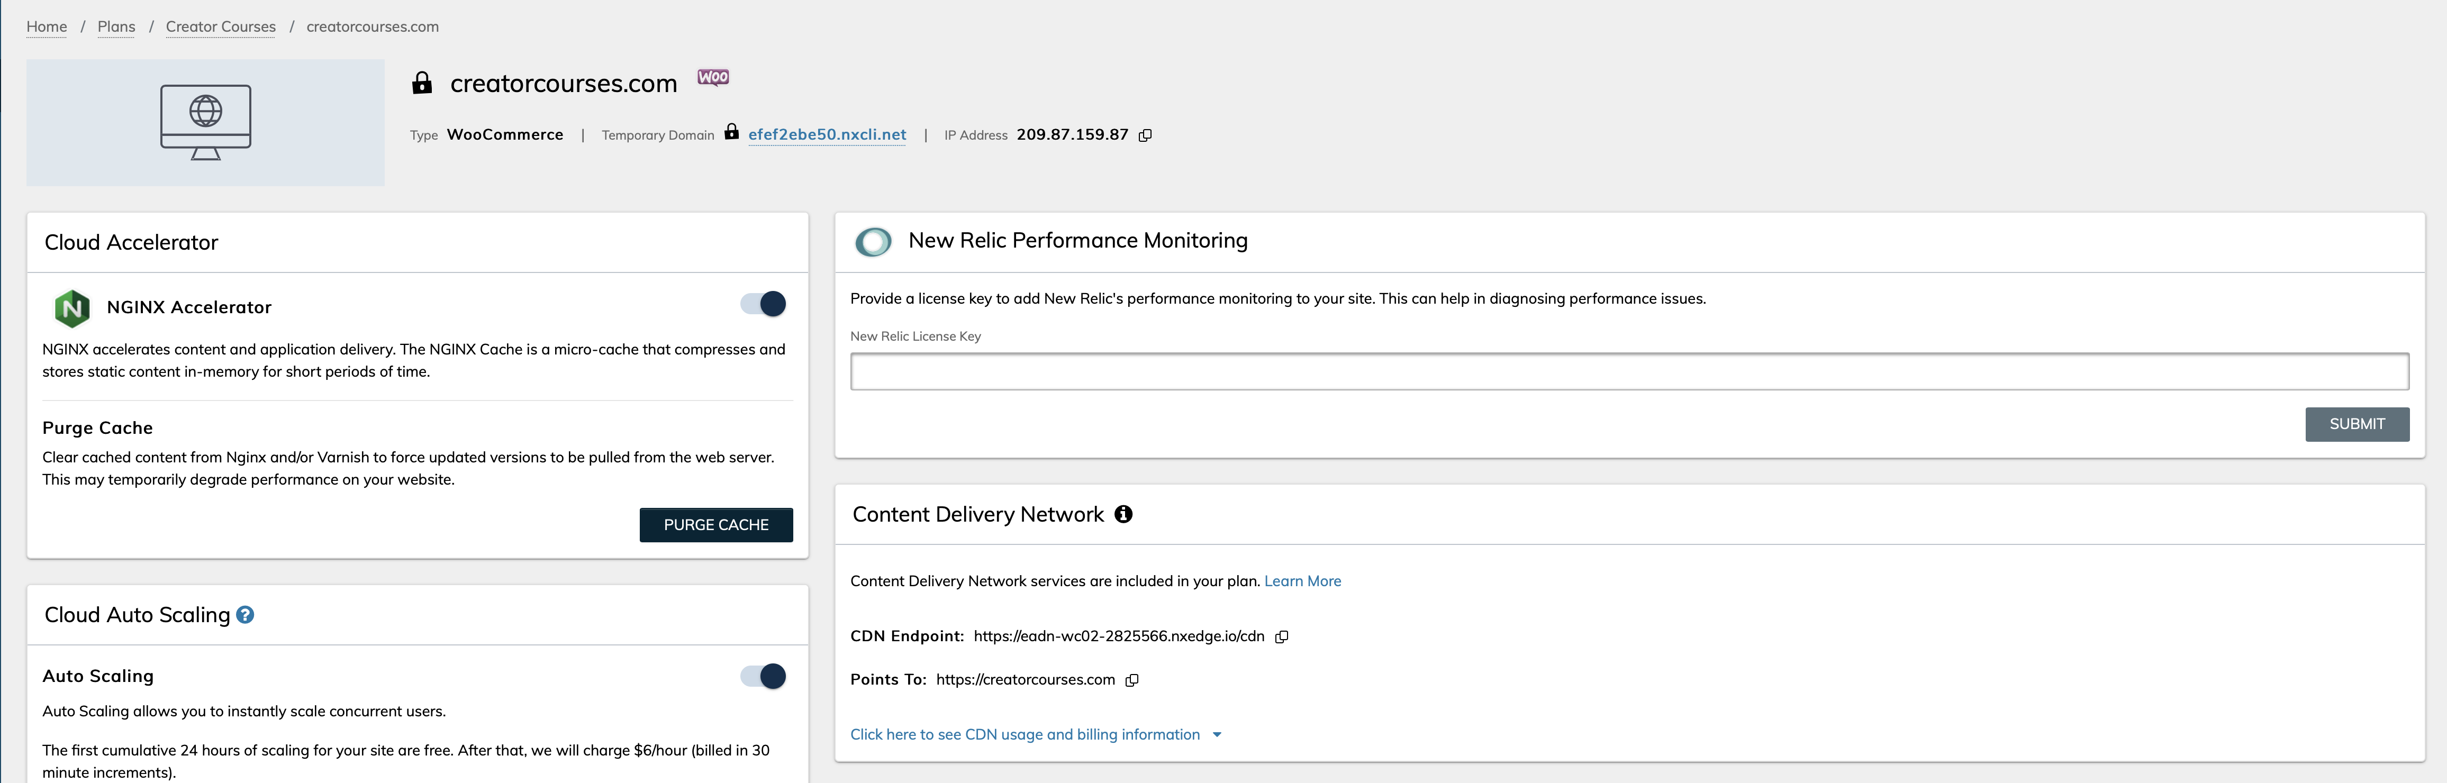Go to Home breadcrumb
This screenshot has width=2447, height=783.
[x=47, y=26]
